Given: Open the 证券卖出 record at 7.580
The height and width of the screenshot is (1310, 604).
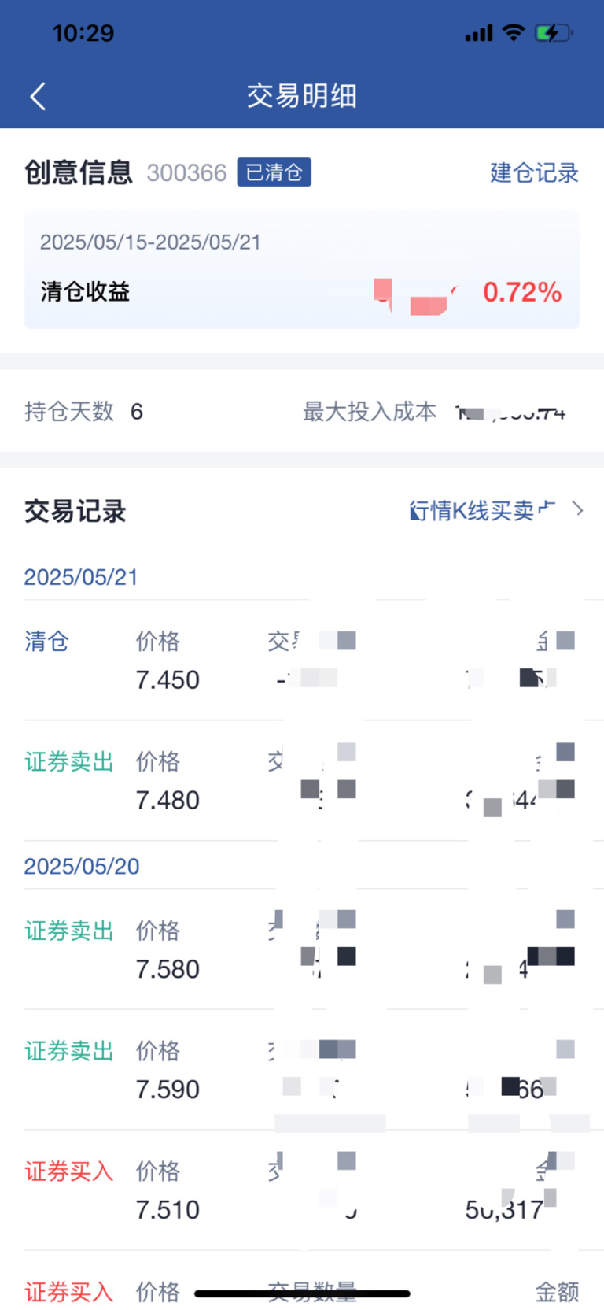Looking at the screenshot, I should (x=302, y=950).
